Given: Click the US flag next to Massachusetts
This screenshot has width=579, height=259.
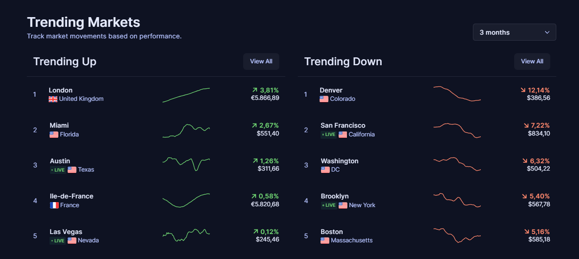Looking at the screenshot, I should tap(325, 240).
